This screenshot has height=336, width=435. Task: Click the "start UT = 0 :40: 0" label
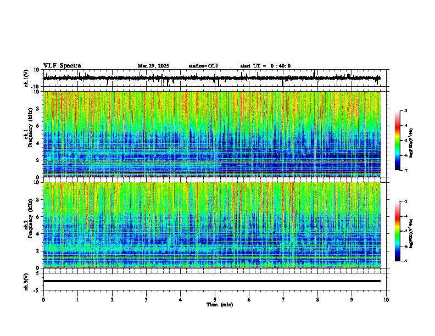tap(265, 66)
